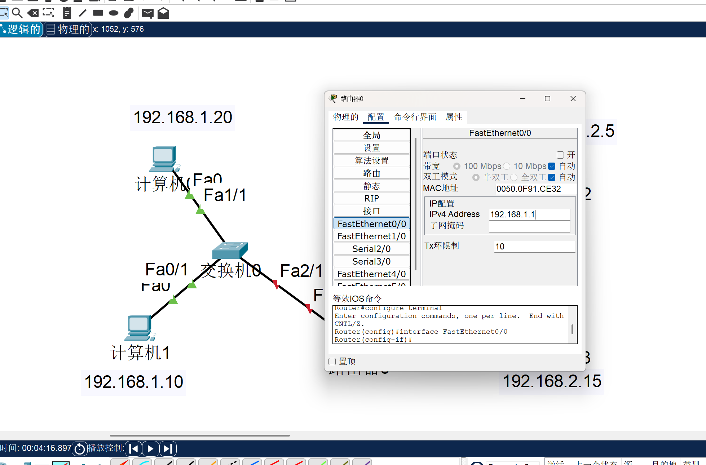
Task: Expand the 全局 section header
Action: [x=371, y=136]
